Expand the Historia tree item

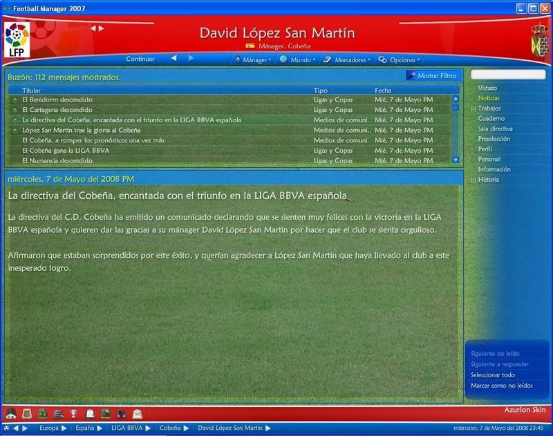point(474,180)
